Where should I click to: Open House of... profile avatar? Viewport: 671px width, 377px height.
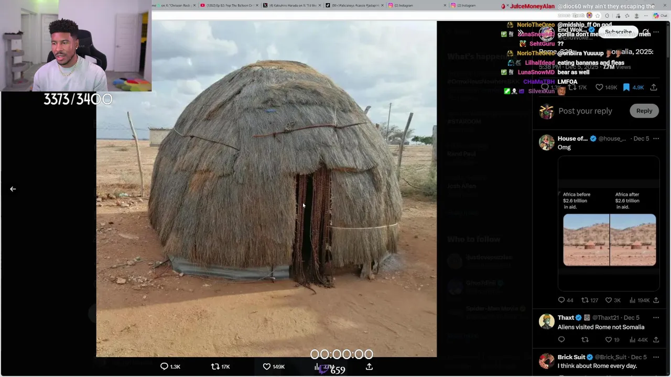(547, 142)
